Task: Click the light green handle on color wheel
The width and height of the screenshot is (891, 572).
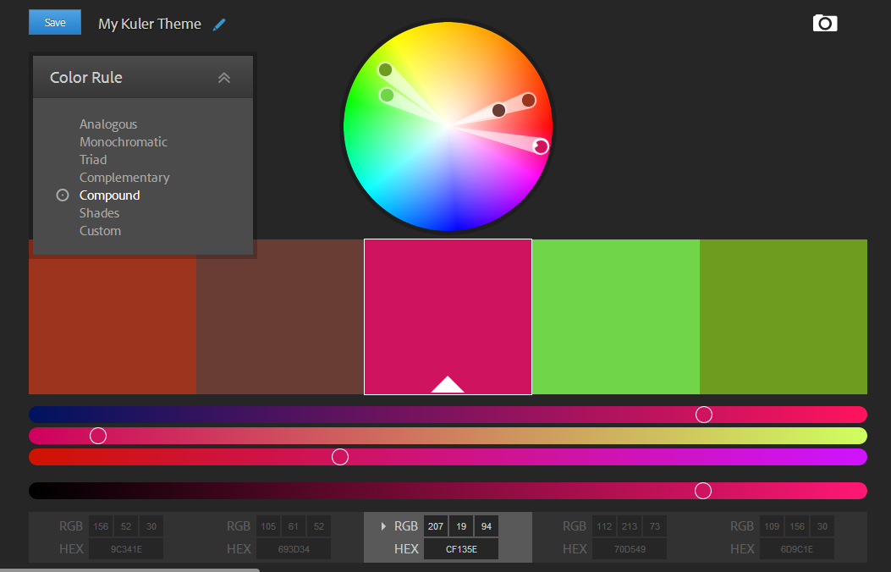Action: pos(388,95)
